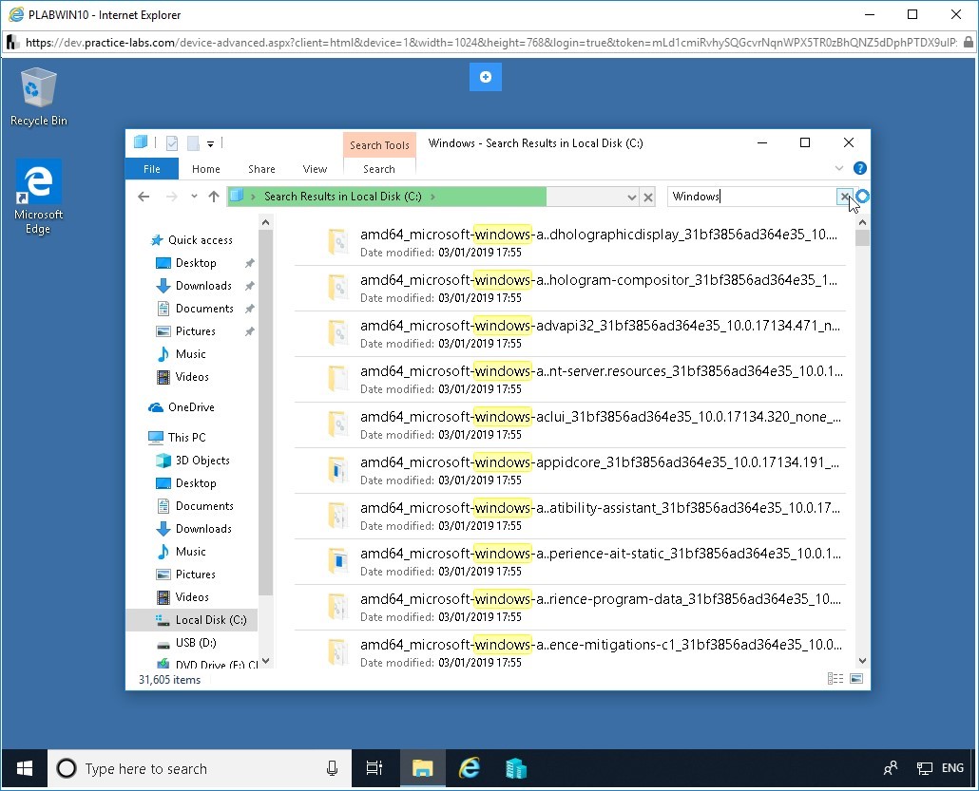Open Customize Quick Access Toolbar dropdown

[x=210, y=144]
